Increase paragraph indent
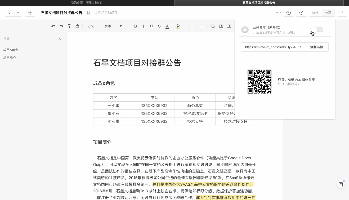 221,26
